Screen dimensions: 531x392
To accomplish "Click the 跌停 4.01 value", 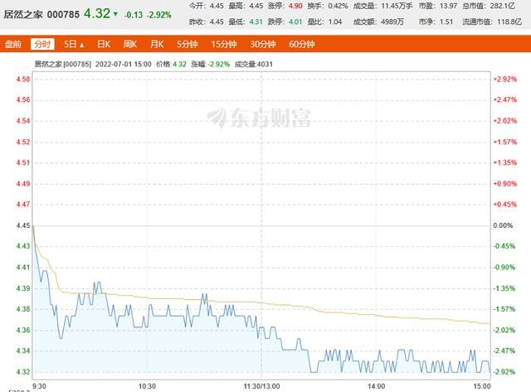I will point(295,22).
